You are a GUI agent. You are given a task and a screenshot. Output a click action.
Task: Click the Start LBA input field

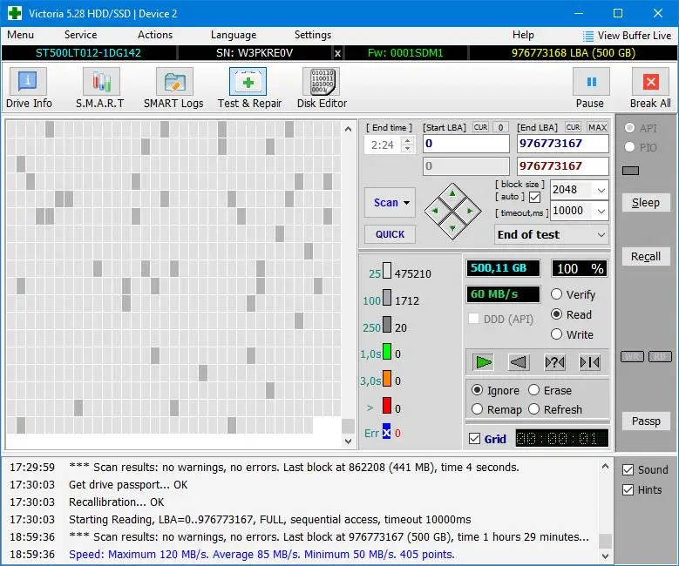[x=466, y=144]
